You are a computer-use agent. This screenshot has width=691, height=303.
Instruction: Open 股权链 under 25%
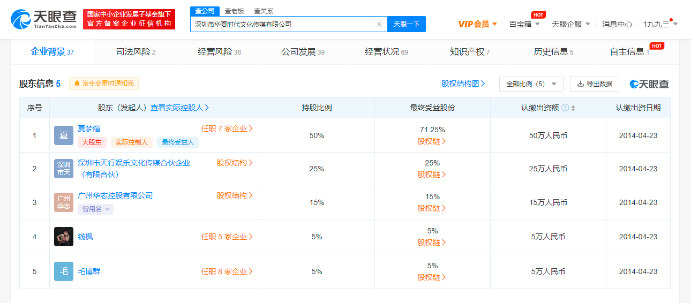pos(432,175)
